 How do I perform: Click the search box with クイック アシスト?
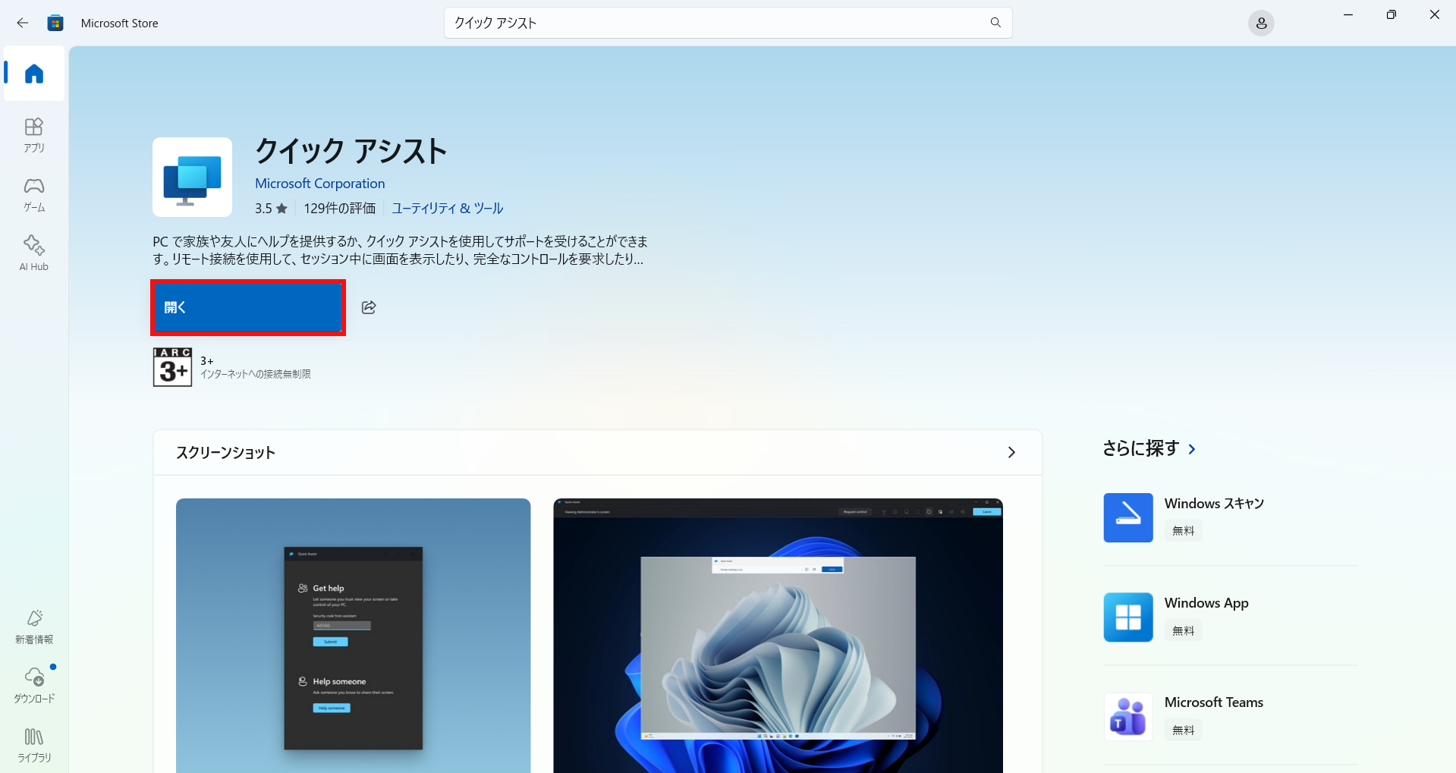[713, 23]
